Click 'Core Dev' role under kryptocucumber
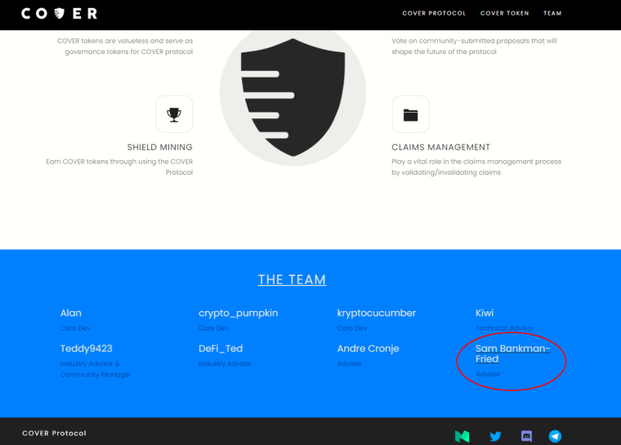 (x=352, y=328)
